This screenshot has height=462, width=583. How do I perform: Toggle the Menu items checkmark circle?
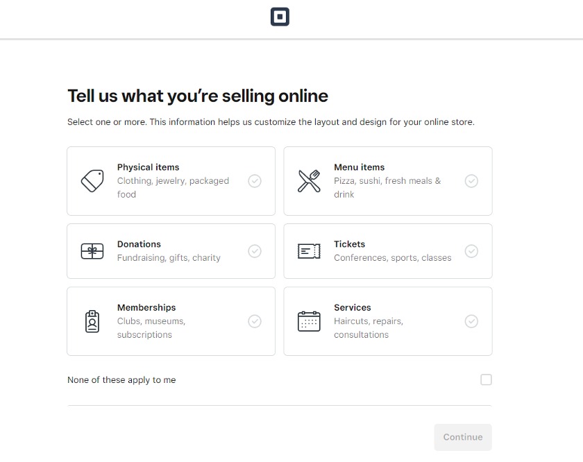click(471, 181)
